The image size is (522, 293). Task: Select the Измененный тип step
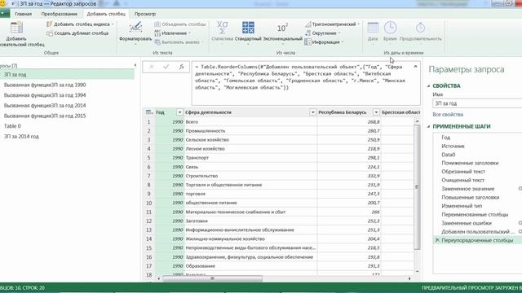pos(462,206)
